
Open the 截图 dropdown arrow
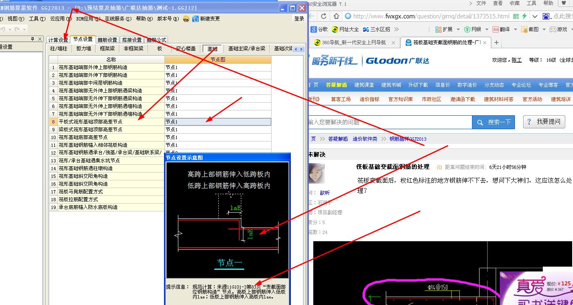pos(544,29)
